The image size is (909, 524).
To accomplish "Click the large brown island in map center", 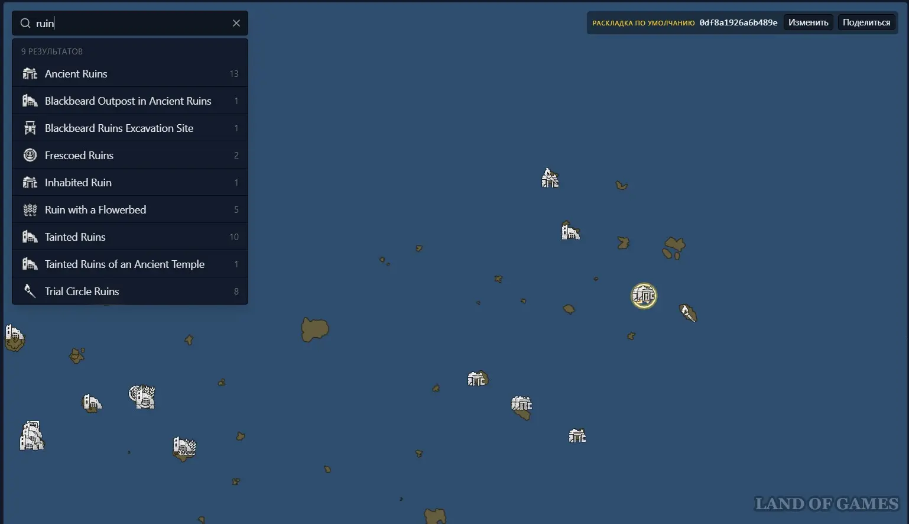I will tap(314, 329).
